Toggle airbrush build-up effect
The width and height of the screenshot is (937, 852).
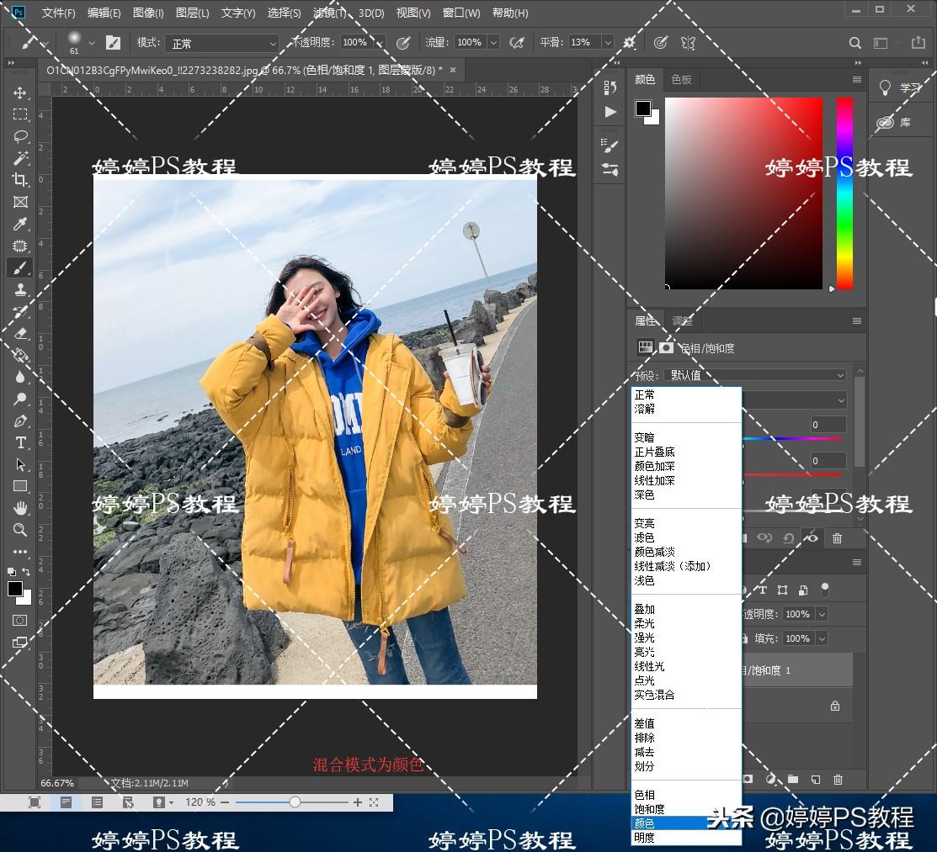pos(517,42)
